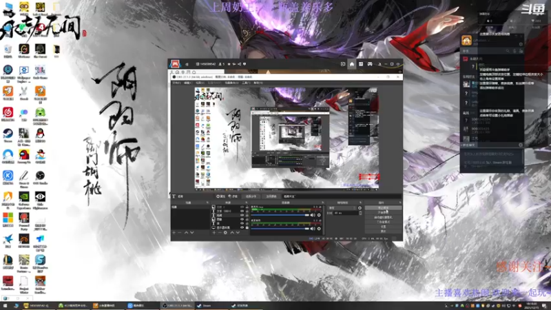Screen dimensions: 551x310
Task: Remove the selected scene with the minus icon
Action: pos(180,232)
